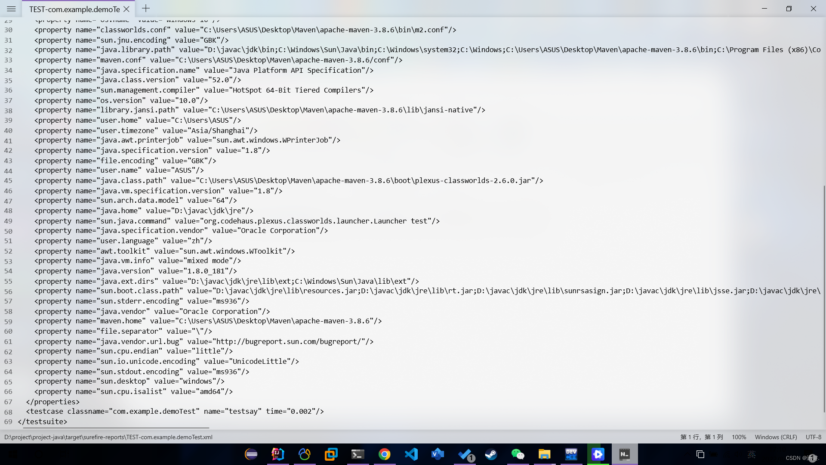Image resolution: width=826 pixels, height=465 pixels.
Task: Open Dev-C++ from the taskbar
Action: 571,454
